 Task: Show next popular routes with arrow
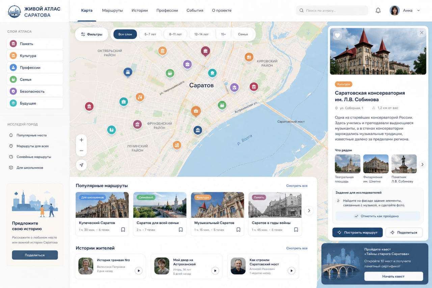309,211
